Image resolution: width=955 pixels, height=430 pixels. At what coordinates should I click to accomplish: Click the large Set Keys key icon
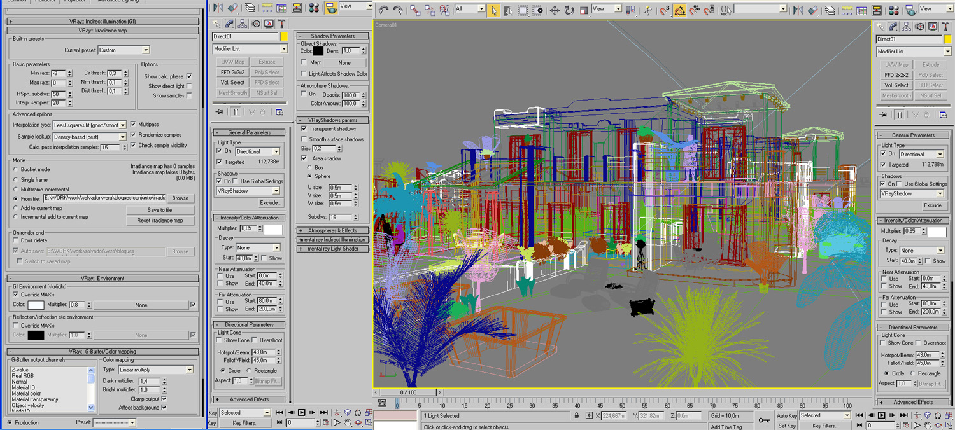click(x=764, y=420)
